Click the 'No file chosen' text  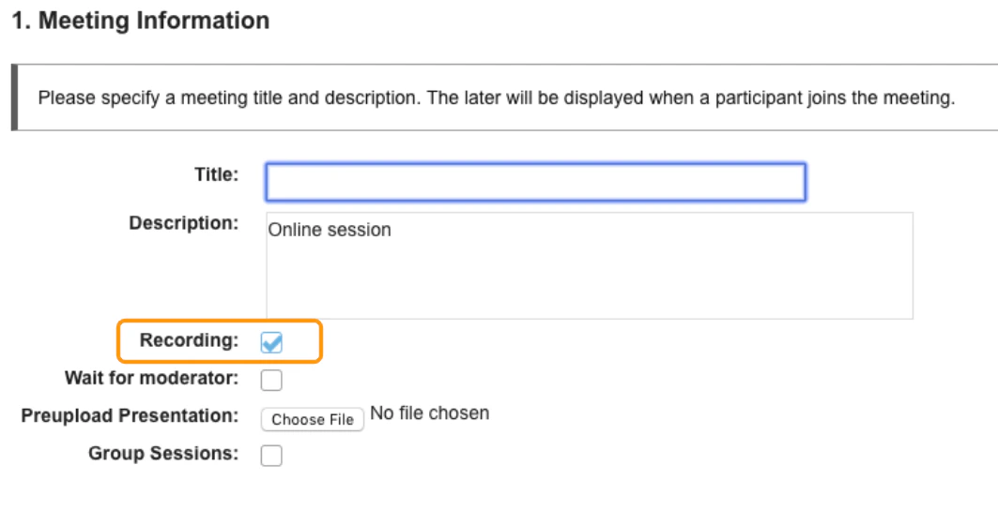430,413
